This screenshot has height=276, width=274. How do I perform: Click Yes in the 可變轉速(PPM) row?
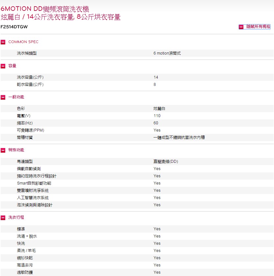pos(157,130)
